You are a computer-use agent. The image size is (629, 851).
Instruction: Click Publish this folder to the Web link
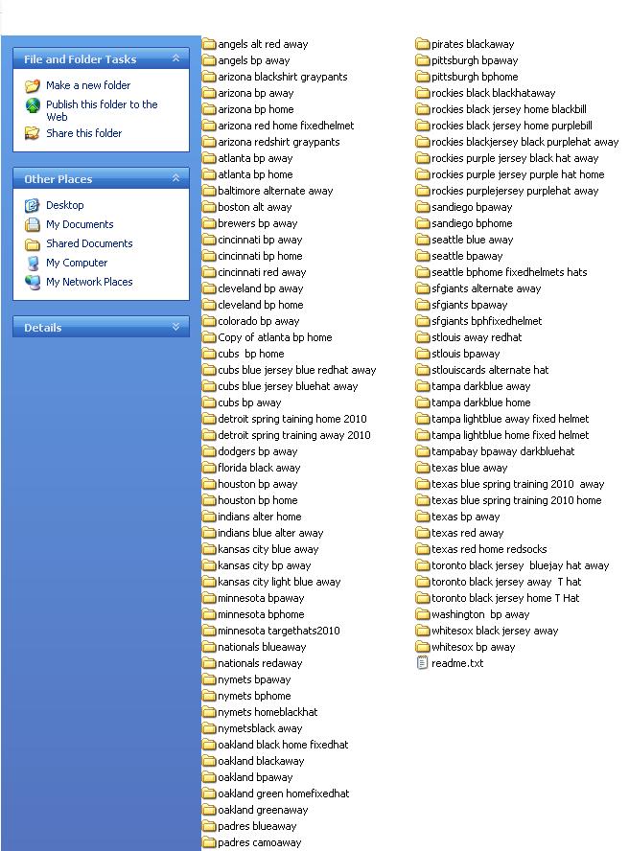(x=102, y=110)
